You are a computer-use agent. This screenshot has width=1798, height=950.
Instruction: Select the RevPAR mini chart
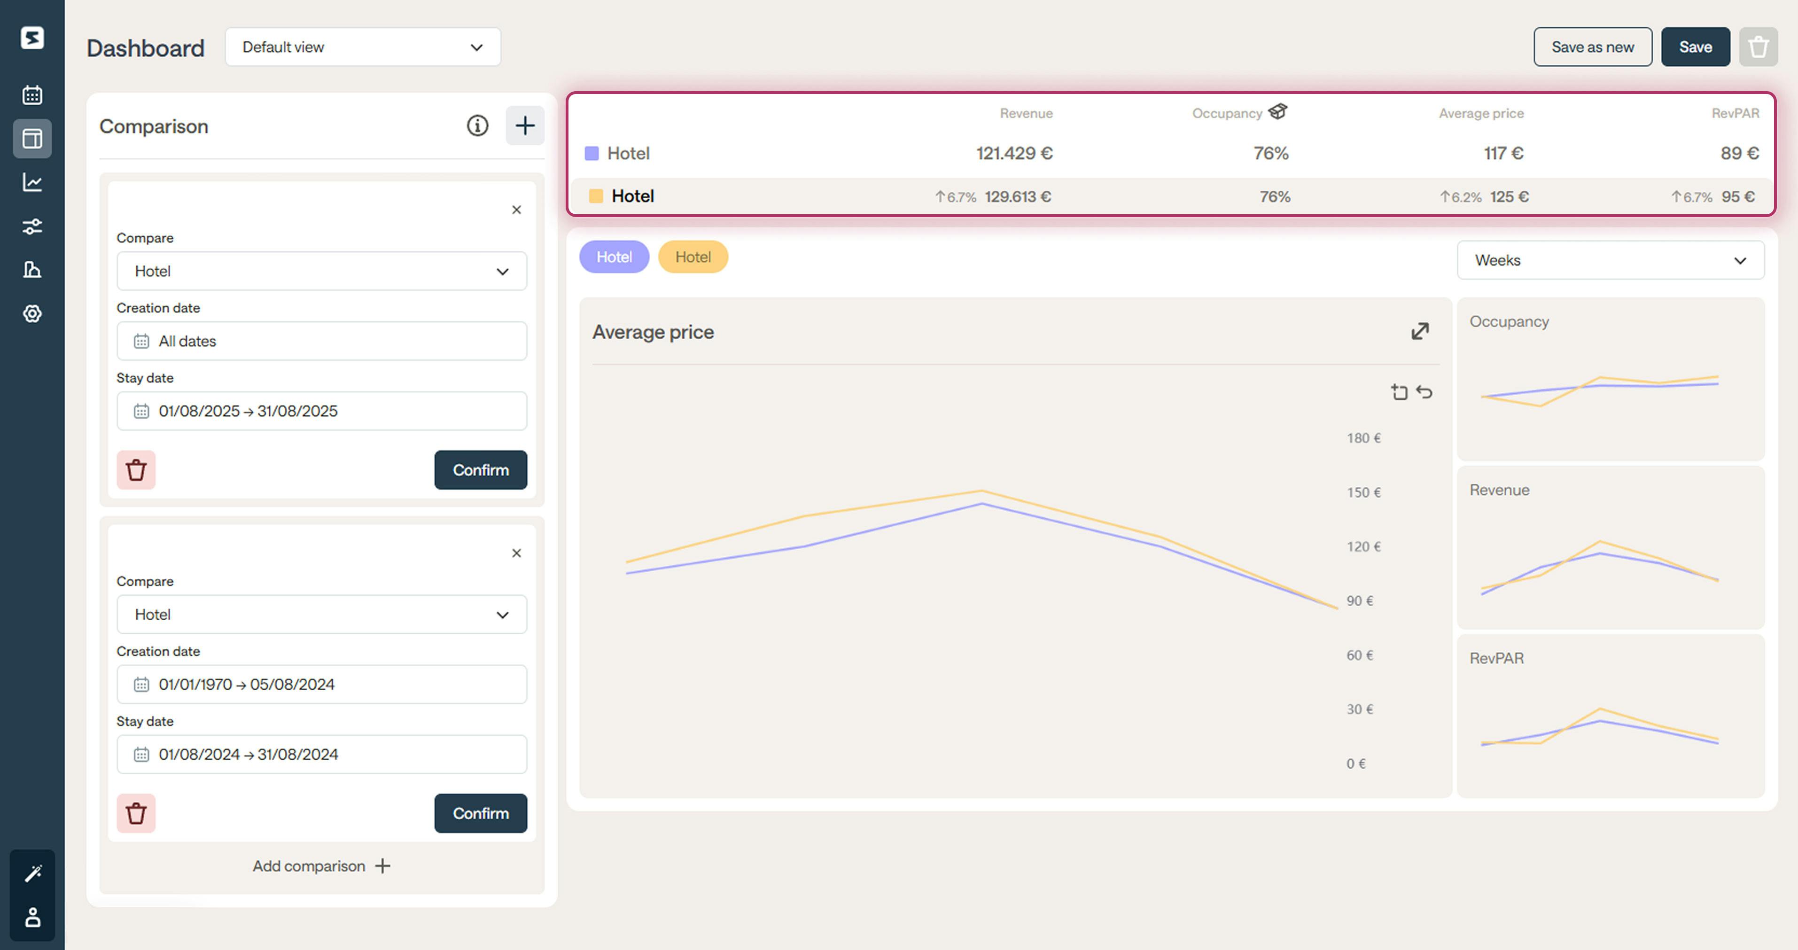tap(1611, 716)
